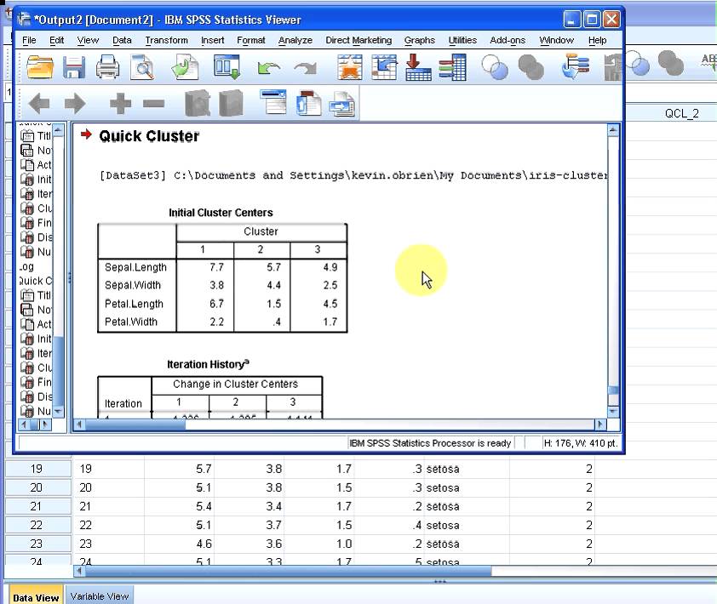Screen dimensions: 717x604
Task: Click output pane vertical scroll down arrow
Action: pyautogui.click(x=613, y=412)
